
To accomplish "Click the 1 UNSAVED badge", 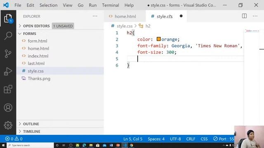I will [63, 26].
